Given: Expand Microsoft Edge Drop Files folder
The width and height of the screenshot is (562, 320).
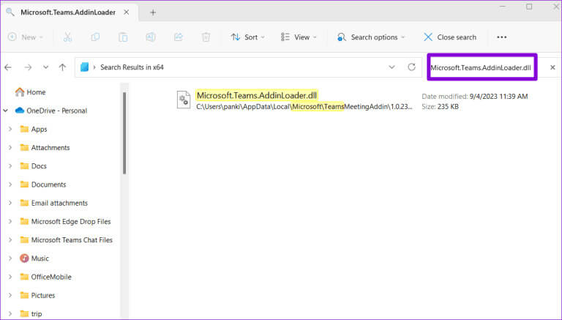Looking at the screenshot, I should tap(10, 221).
